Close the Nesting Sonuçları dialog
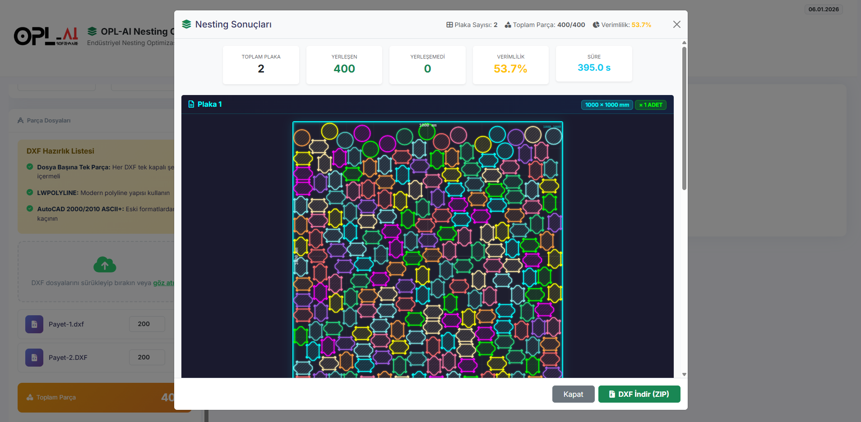The width and height of the screenshot is (861, 422). click(x=676, y=24)
